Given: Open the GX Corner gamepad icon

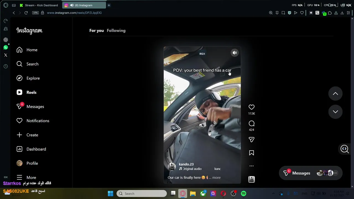Looking at the screenshot, I should (14, 5).
